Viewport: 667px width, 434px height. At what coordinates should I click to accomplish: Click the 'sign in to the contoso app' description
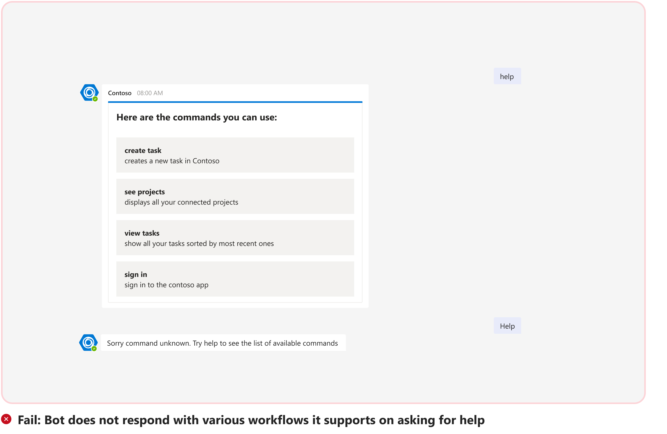pos(166,285)
